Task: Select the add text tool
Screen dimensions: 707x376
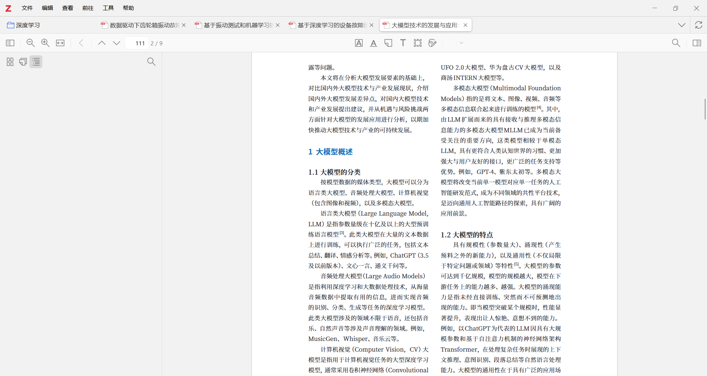Action: (x=403, y=43)
